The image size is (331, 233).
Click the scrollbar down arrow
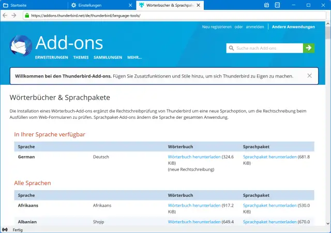pyautogui.click(x=328, y=224)
